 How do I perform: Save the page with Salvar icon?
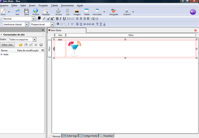(x=26, y=11)
